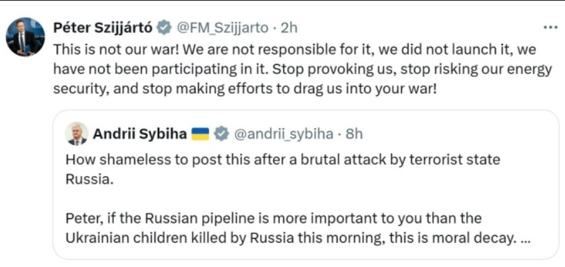Screen dimensions: 565x267
Task: Click the verified badge beside Péter Szijjártó
Action: click(x=165, y=28)
